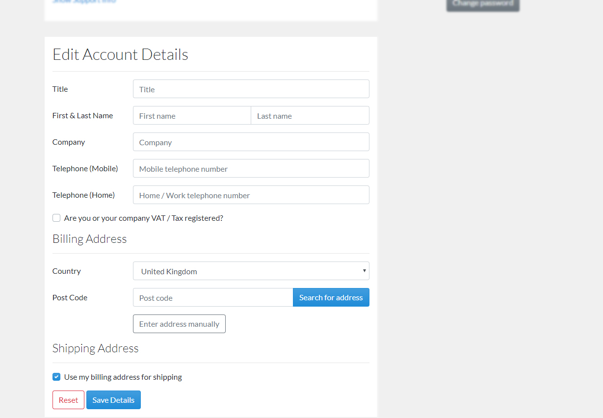Select the Home / Work telephone number field
The image size is (603, 418).
click(251, 195)
